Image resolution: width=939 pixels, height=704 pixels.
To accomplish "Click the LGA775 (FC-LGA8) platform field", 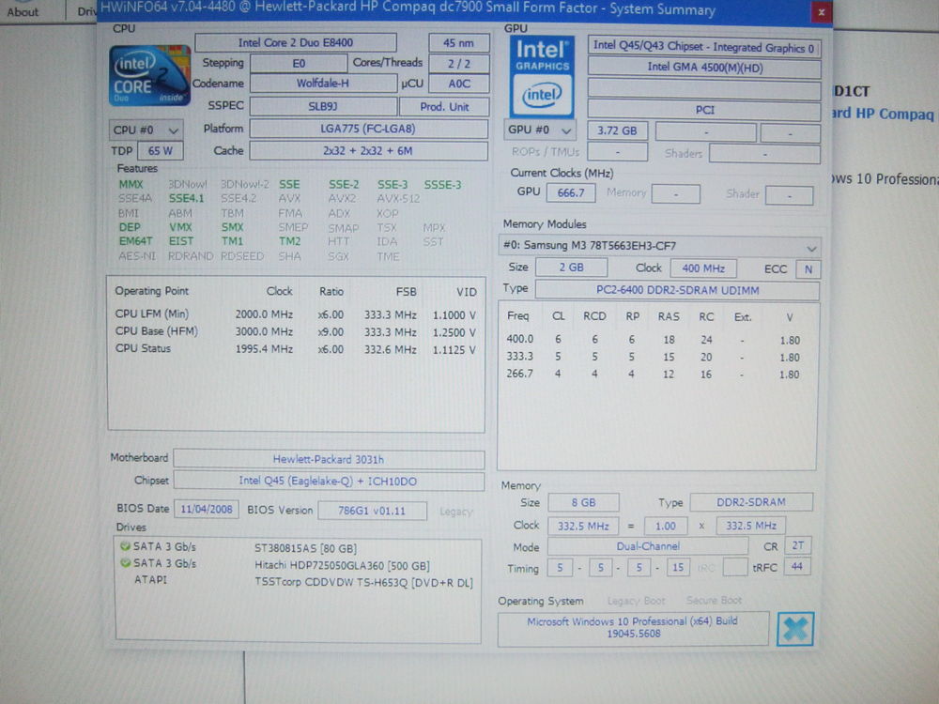I will (368, 129).
